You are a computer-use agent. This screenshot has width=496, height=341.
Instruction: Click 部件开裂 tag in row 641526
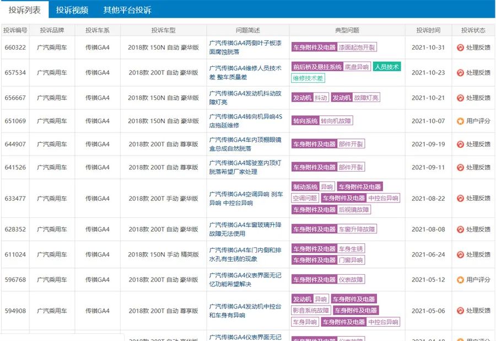pyautogui.click(x=351, y=167)
